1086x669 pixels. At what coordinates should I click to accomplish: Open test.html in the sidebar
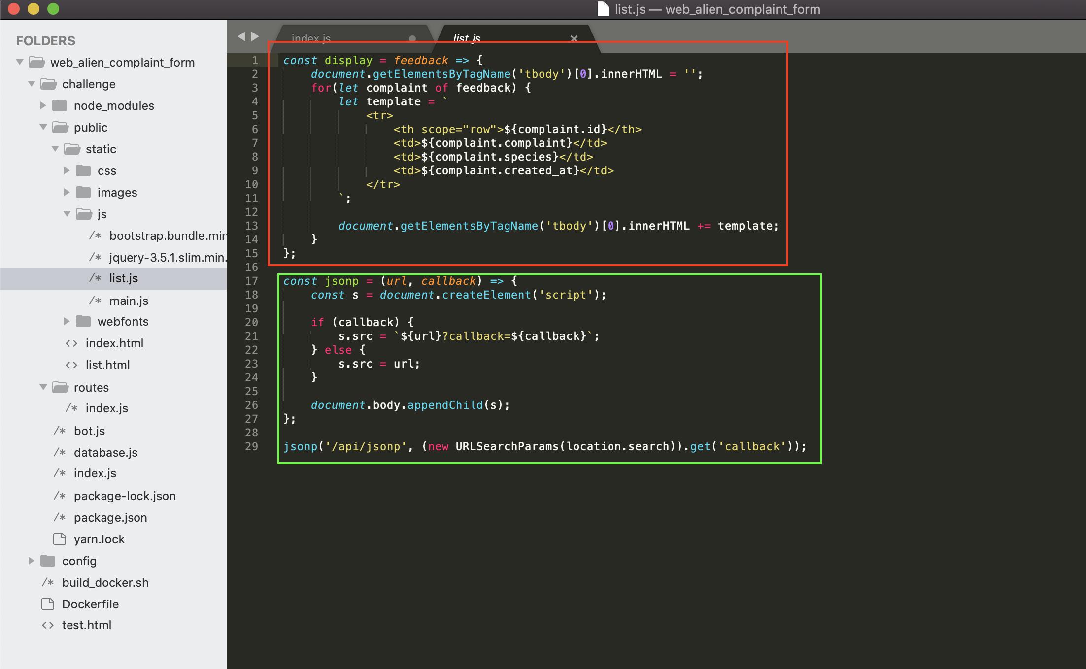click(87, 625)
